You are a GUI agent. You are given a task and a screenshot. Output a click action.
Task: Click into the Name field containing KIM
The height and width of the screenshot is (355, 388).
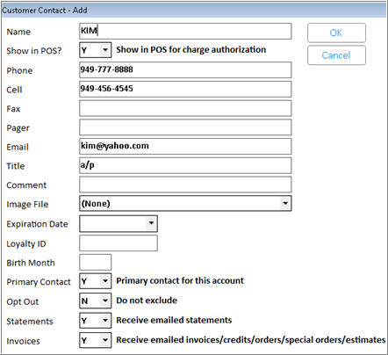[x=185, y=31]
